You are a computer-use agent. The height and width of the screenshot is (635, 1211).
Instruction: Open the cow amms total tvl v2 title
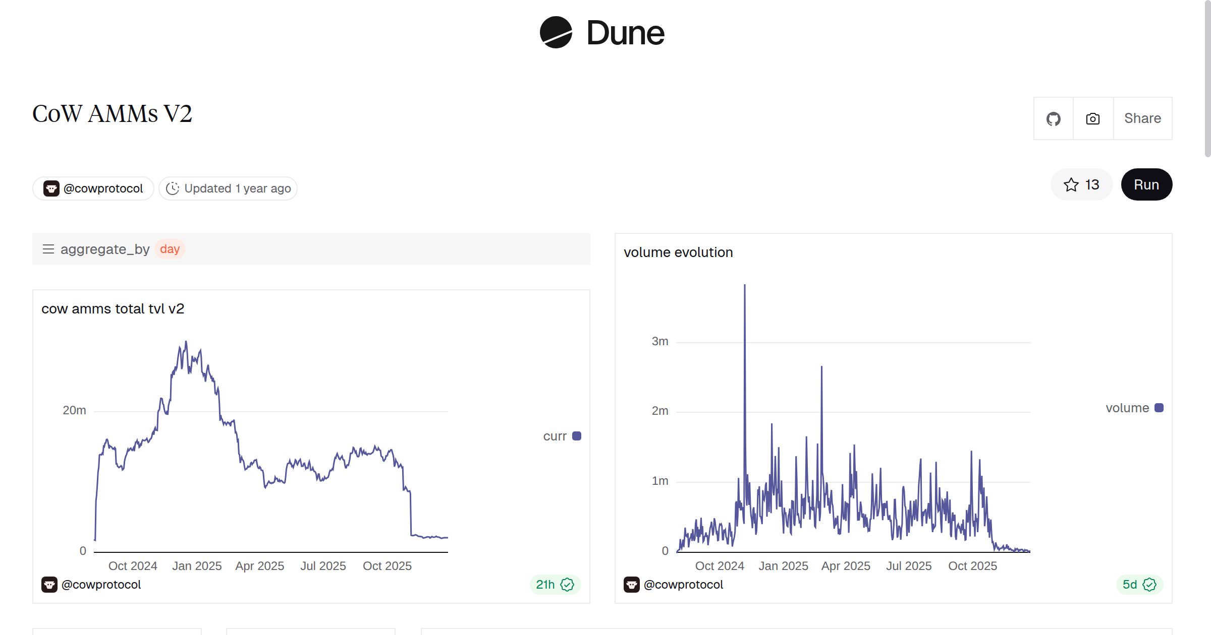pos(113,308)
